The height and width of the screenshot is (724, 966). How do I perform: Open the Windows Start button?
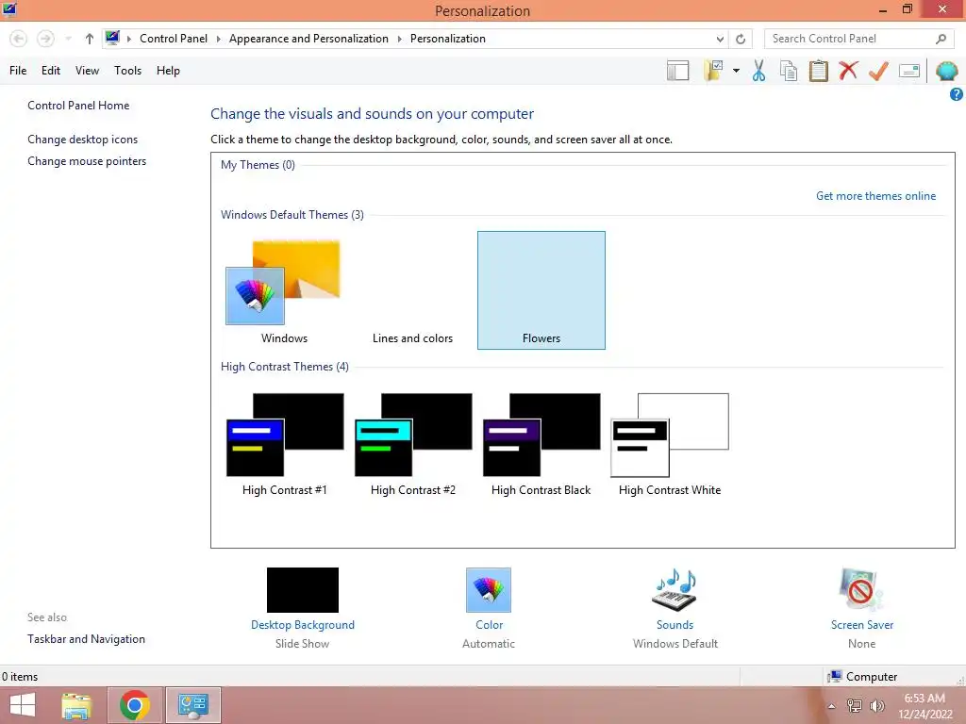(x=23, y=705)
